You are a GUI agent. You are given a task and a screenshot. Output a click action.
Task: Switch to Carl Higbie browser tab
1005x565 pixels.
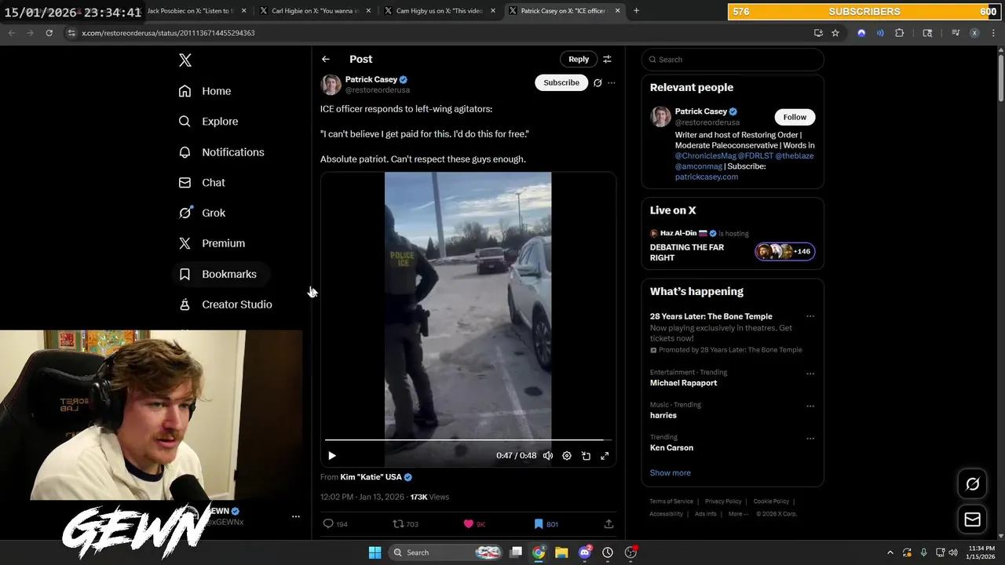[x=314, y=11]
